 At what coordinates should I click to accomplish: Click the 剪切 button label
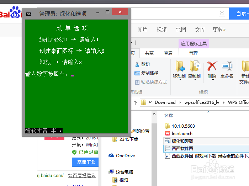(x=145, y=64)
